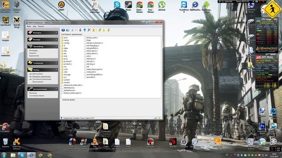Open Будильники in the sidebar
Image resolution: width=282 pixels, height=158 pixels.
(34, 56)
